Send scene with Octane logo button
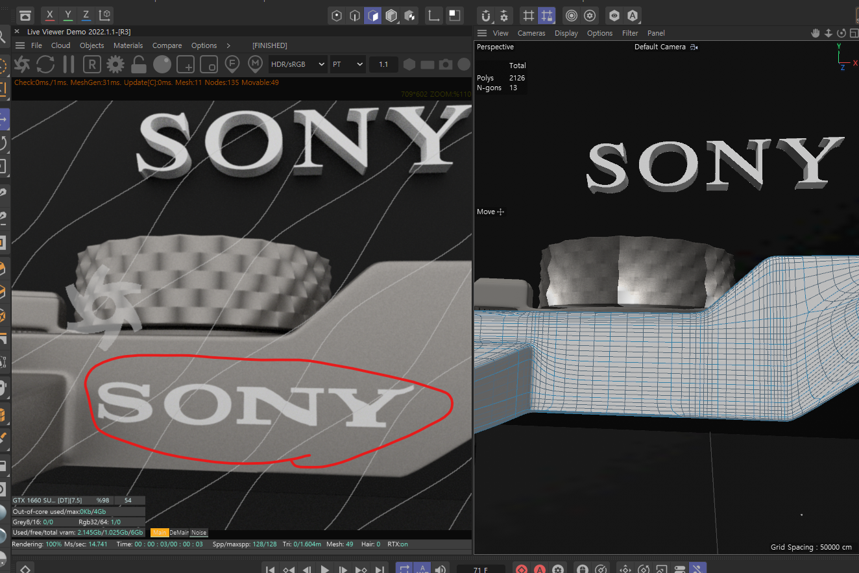Screen dimensions: 859x573 point(22,64)
